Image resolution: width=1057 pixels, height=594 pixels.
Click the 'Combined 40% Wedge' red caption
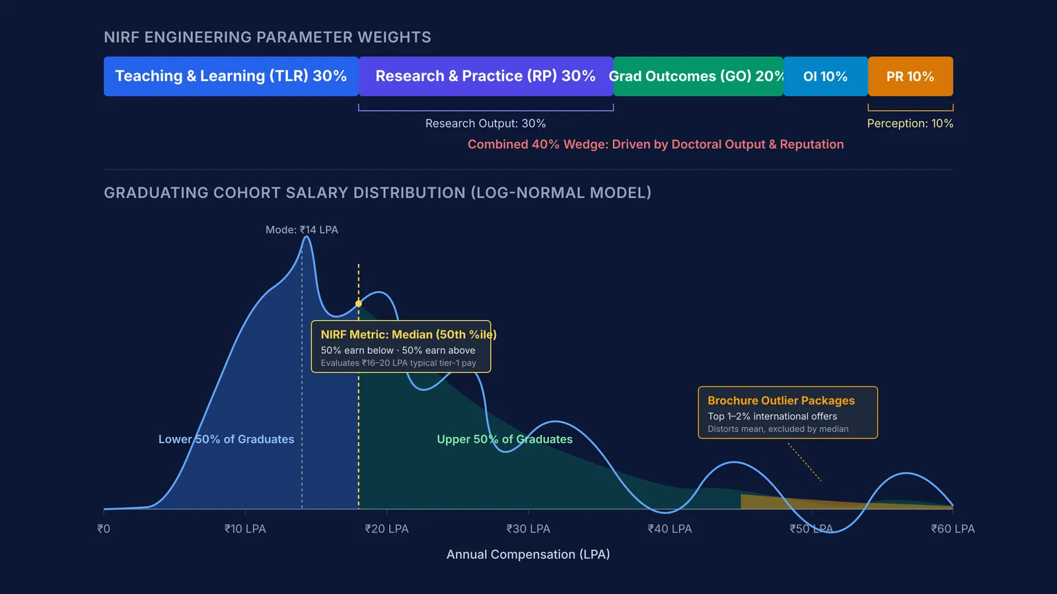[655, 145]
